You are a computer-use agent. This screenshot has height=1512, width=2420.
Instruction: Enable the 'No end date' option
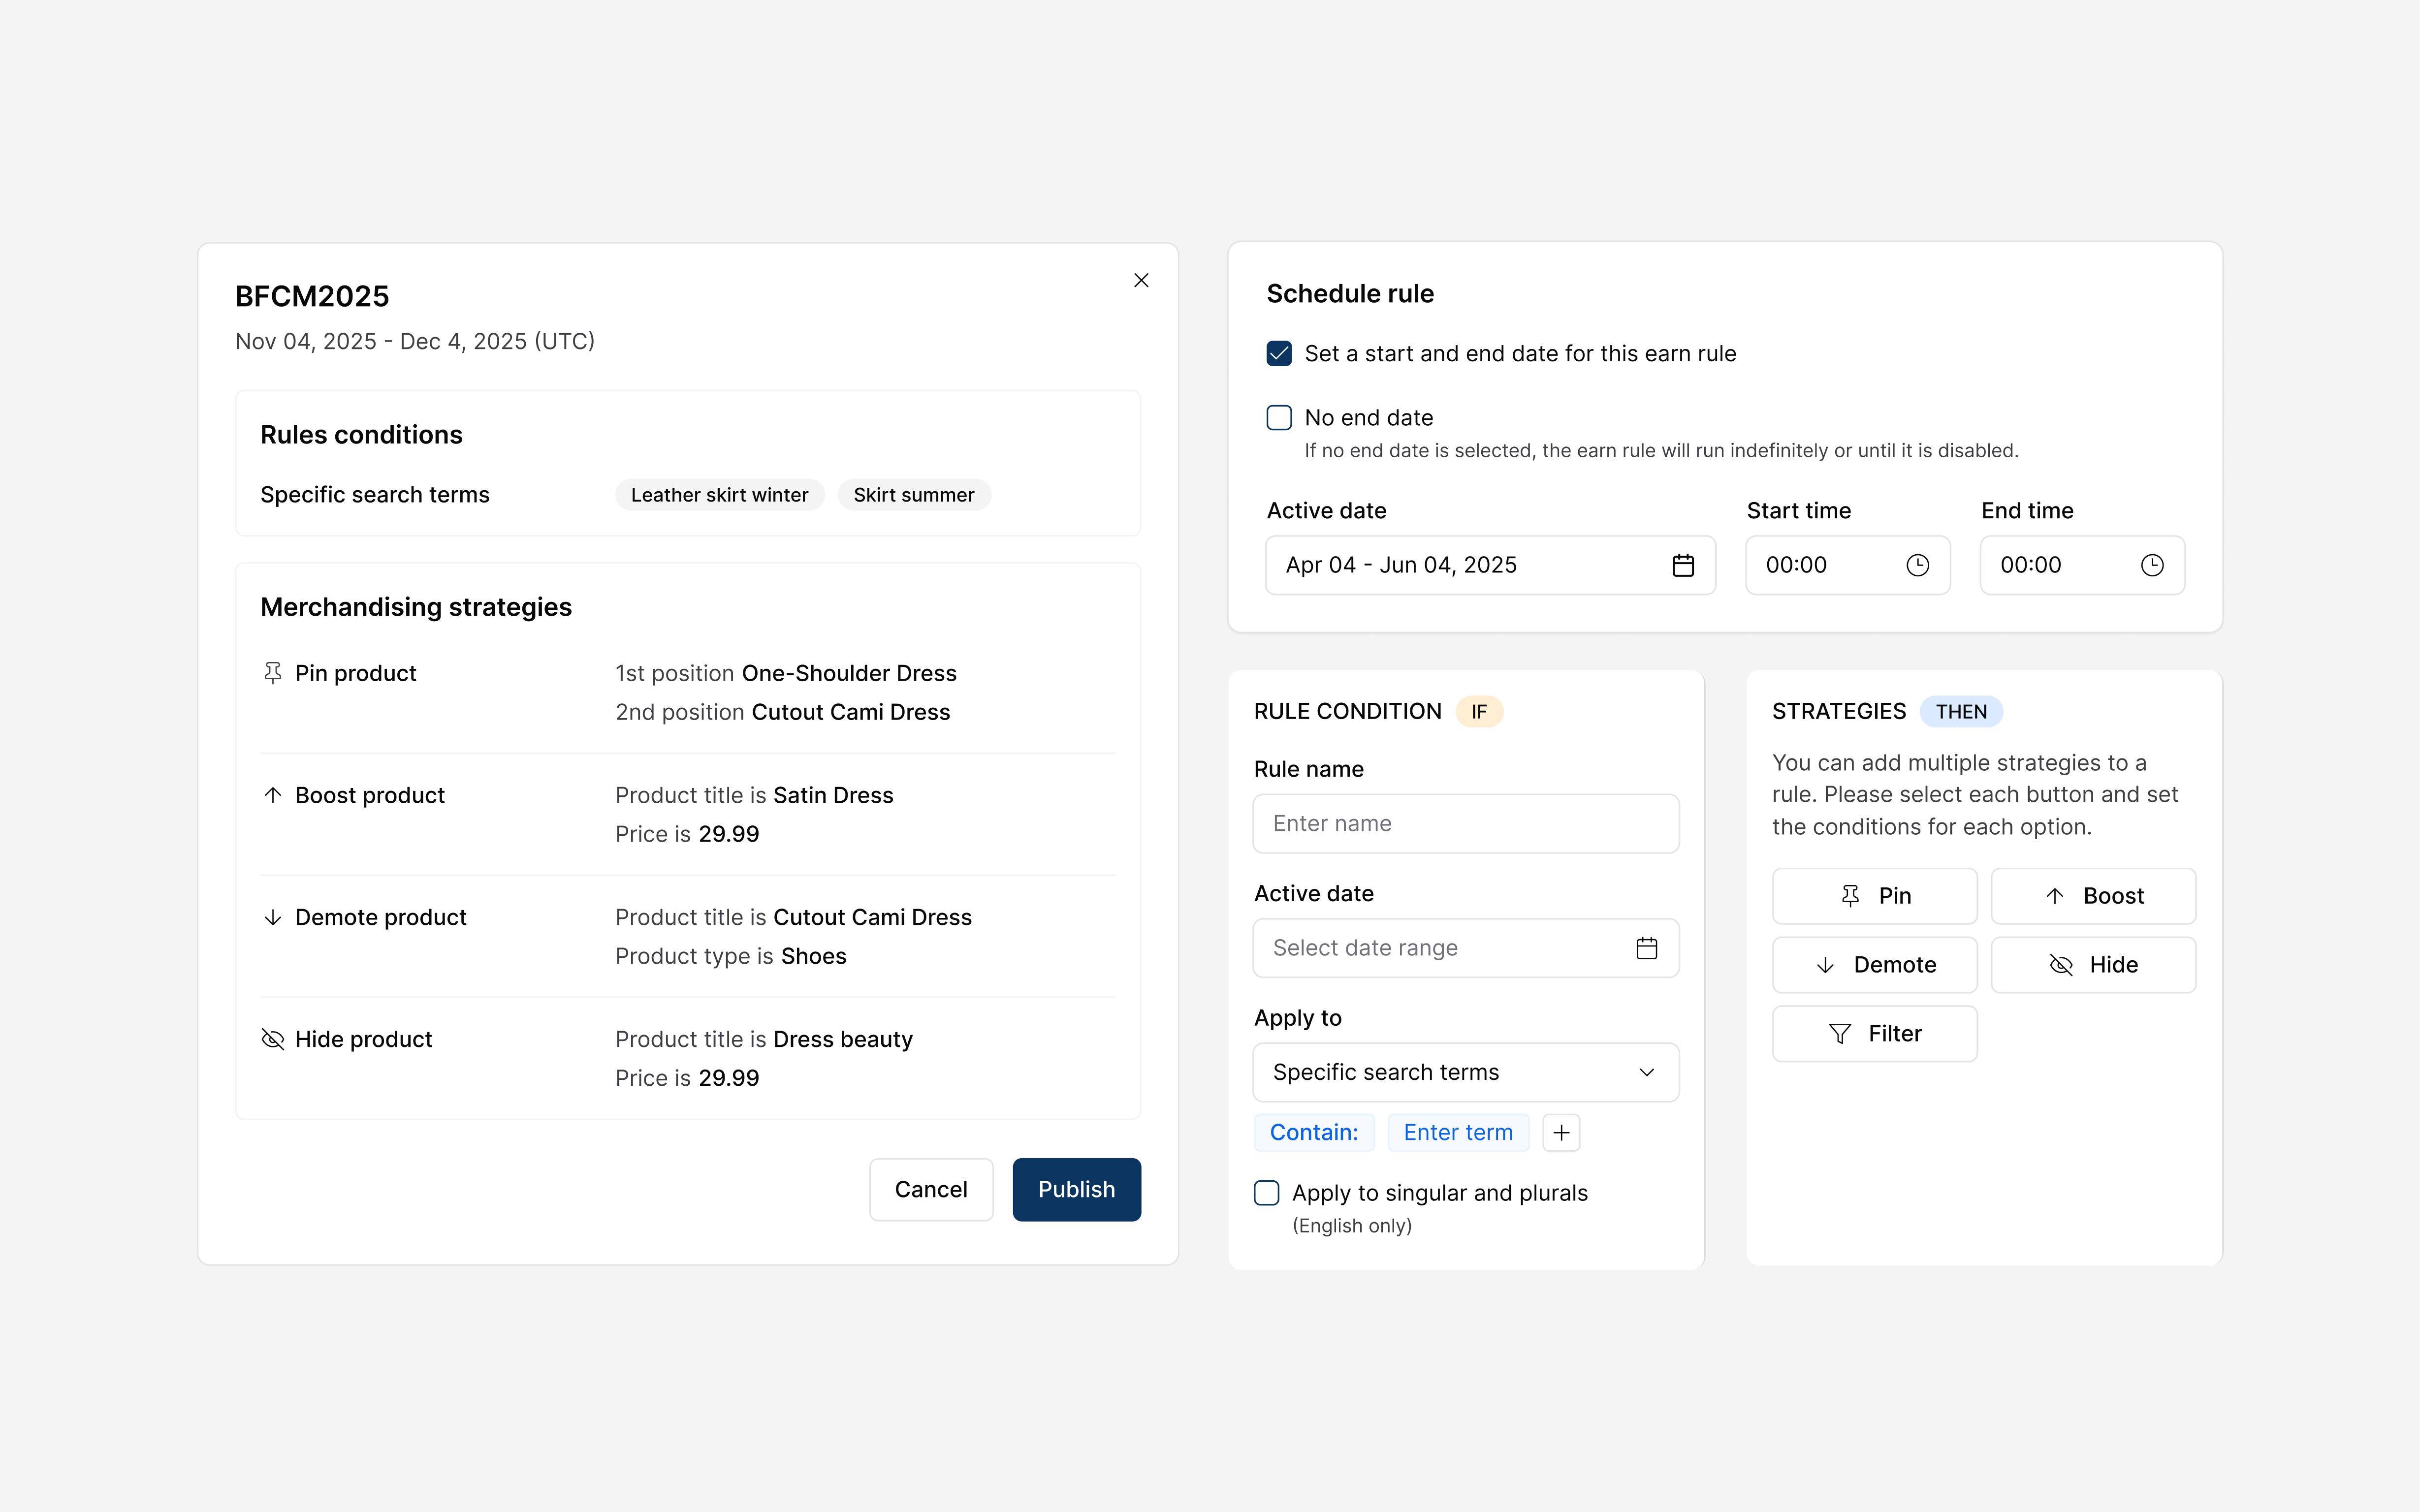coord(1278,417)
